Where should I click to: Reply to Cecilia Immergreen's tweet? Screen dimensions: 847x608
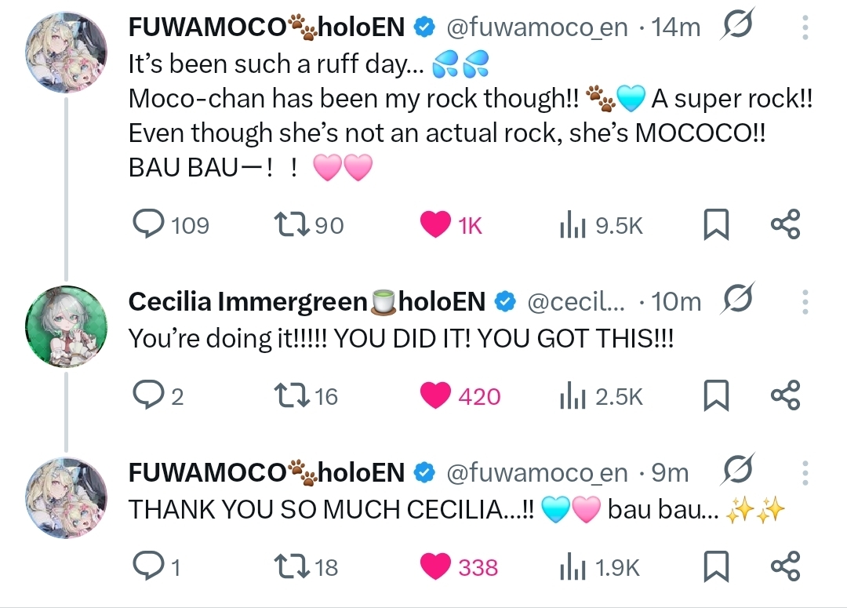click(x=147, y=396)
